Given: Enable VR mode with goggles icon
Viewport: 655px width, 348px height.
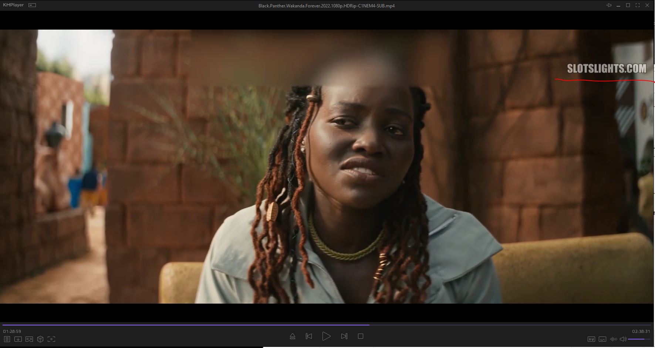Looking at the screenshot, I should (x=29, y=339).
